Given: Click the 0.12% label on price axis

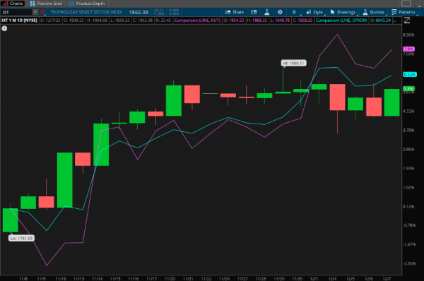Looking at the screenshot, I should coord(408,206).
